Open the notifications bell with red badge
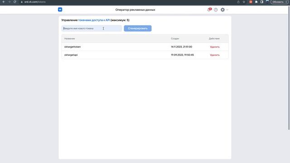Screen dimensions: 290x163 coord(209,10)
